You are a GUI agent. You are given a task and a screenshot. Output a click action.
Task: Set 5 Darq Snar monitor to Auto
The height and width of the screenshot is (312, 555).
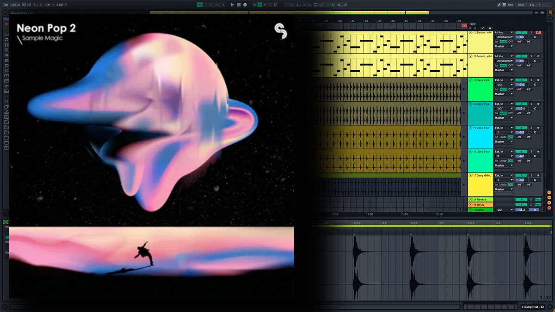pos(503,137)
